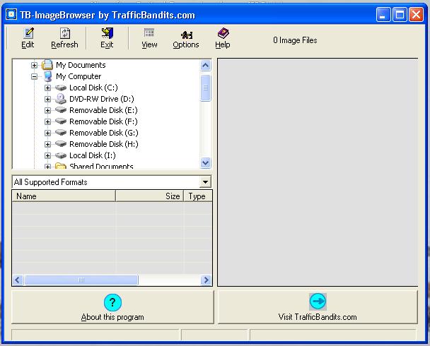Click the file list horizontal scrollbar thumb
Screen dimensions: 430x346
coord(81,280)
